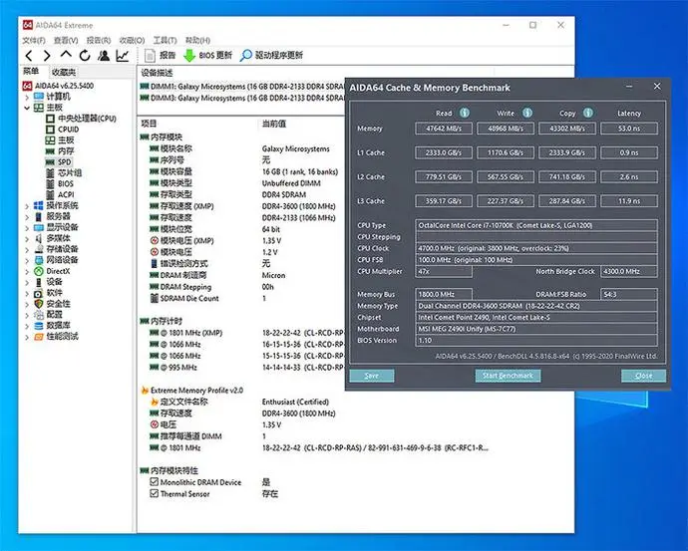Viewport: 688px width, 551px height.
Task: Open the 帮助(H) menu
Action: pos(197,40)
